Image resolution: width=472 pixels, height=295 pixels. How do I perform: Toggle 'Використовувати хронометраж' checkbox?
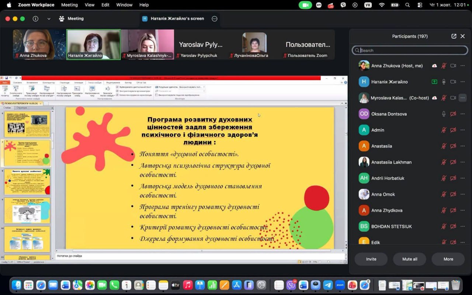pyautogui.click(x=117, y=91)
